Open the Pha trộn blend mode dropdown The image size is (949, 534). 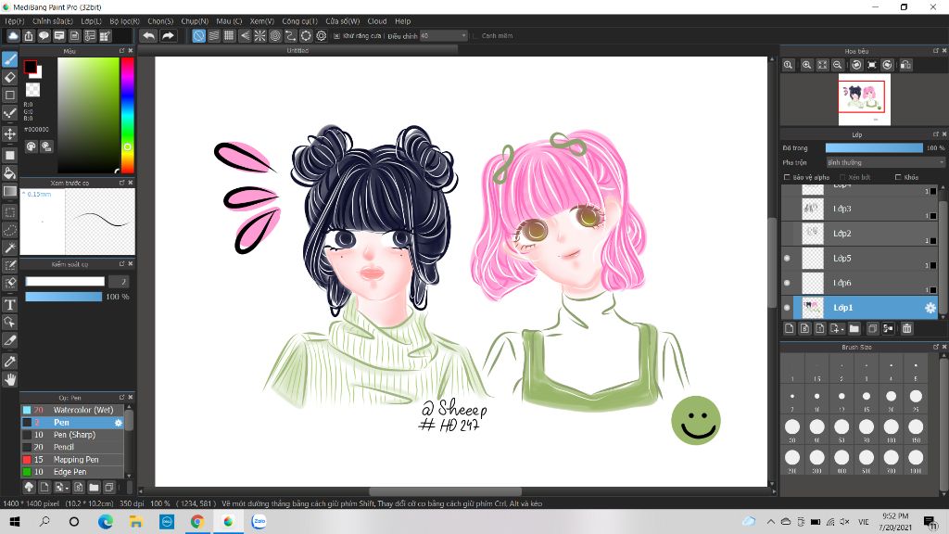click(885, 162)
